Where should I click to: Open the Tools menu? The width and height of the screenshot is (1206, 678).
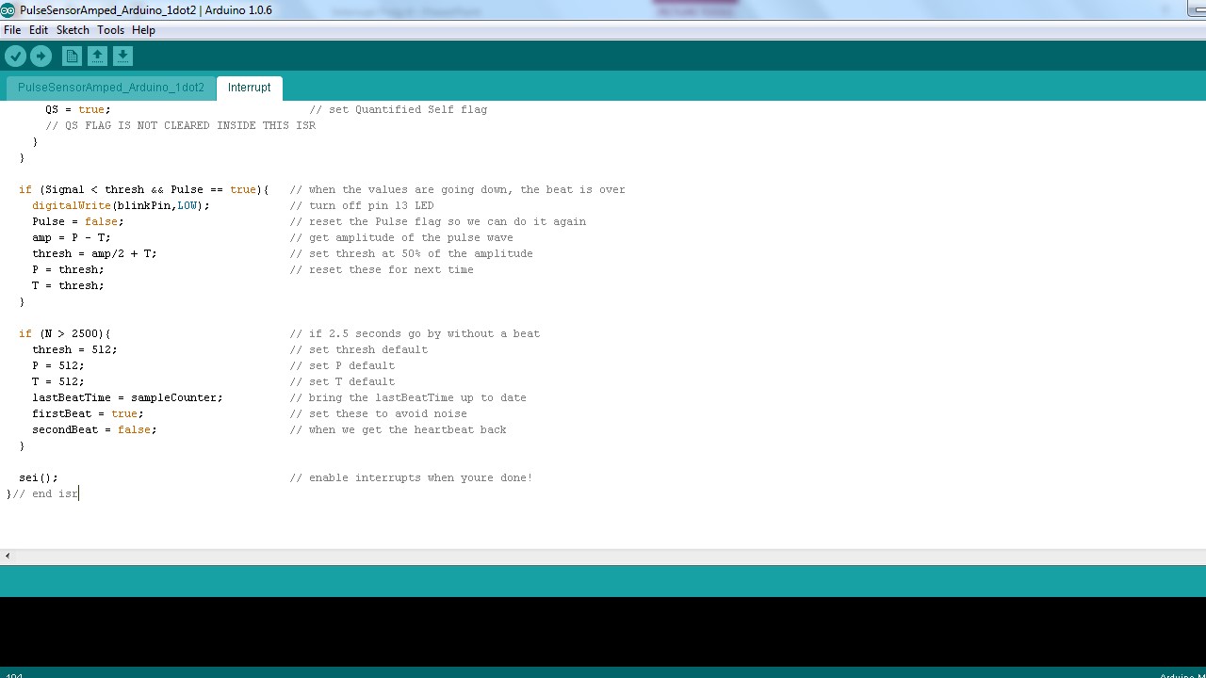[x=110, y=29]
